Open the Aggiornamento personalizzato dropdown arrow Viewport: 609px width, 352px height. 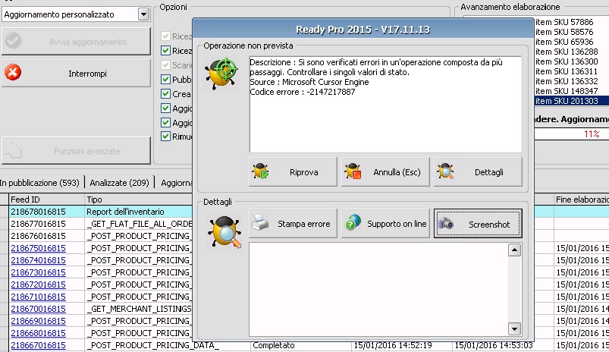point(143,14)
